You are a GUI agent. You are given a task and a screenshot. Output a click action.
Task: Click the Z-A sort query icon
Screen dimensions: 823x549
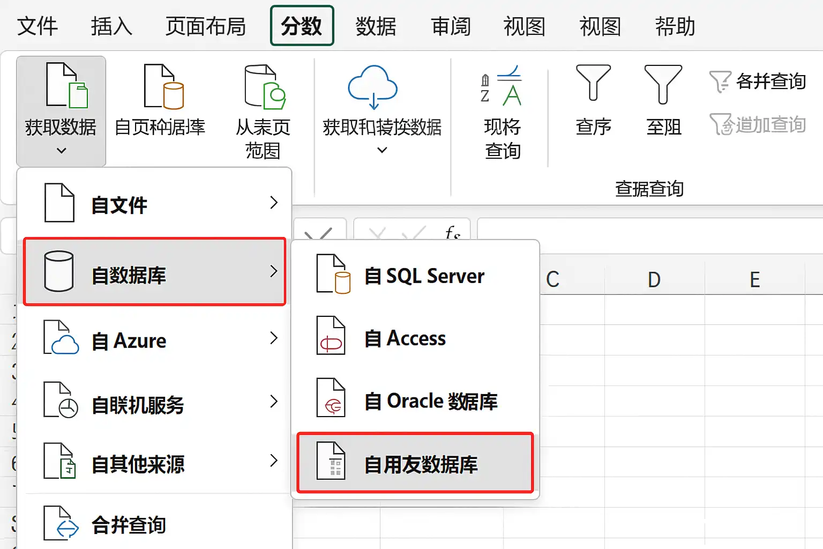tap(501, 86)
